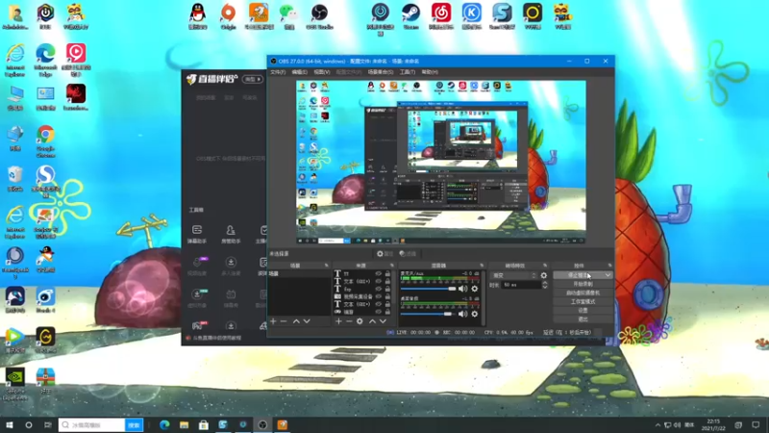The width and height of the screenshot is (769, 433).
Task: Decrease transition duration with the down arrow
Action: click(544, 287)
